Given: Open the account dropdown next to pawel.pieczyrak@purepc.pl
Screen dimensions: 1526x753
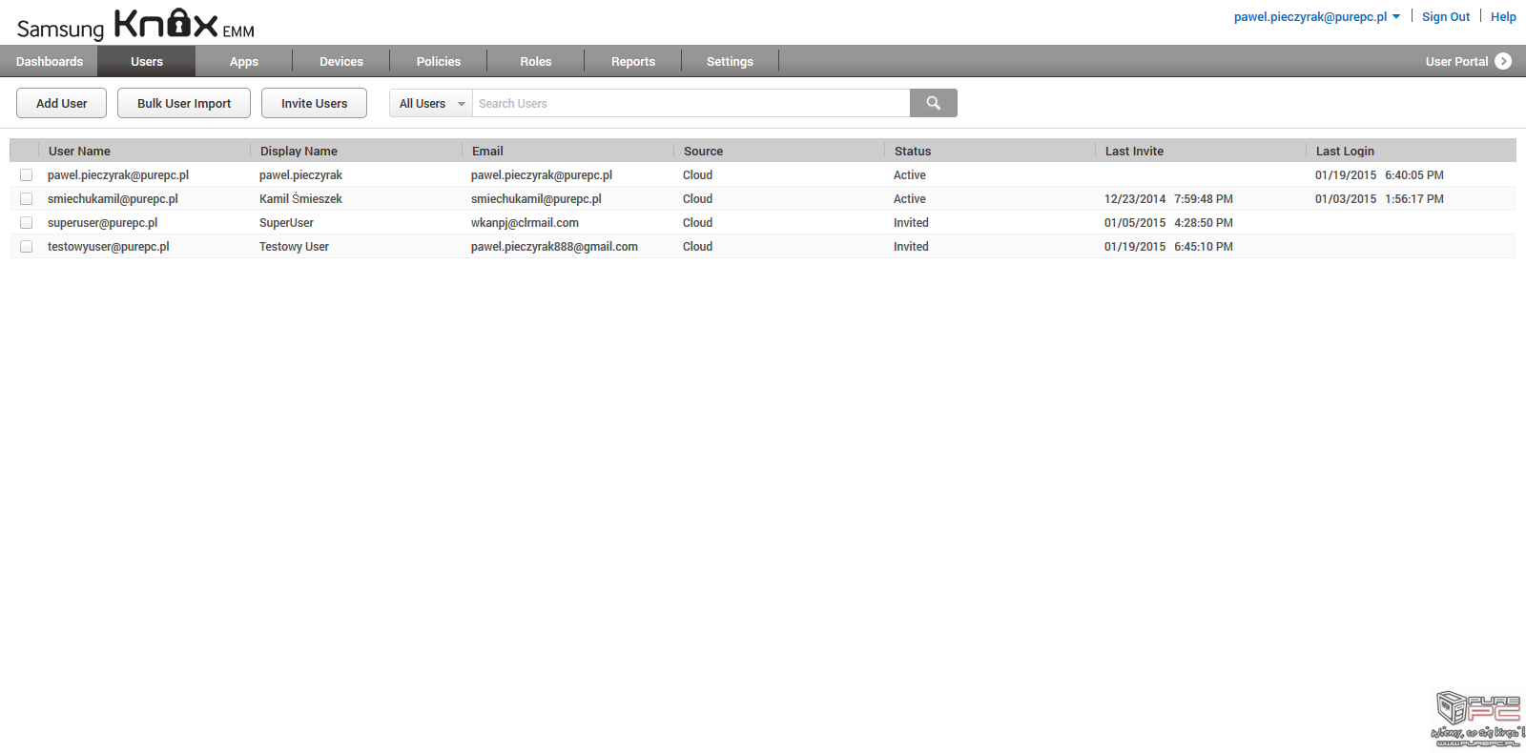Looking at the screenshot, I should [1396, 17].
